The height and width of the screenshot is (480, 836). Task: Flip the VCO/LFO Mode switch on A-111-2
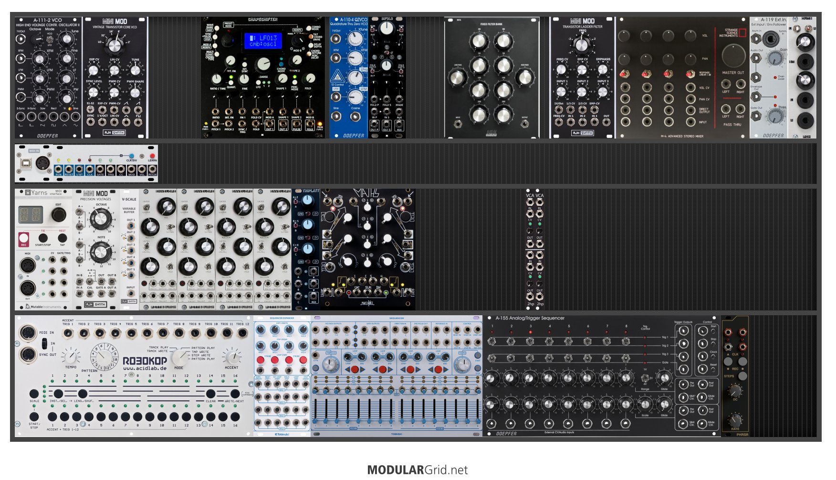49,40
